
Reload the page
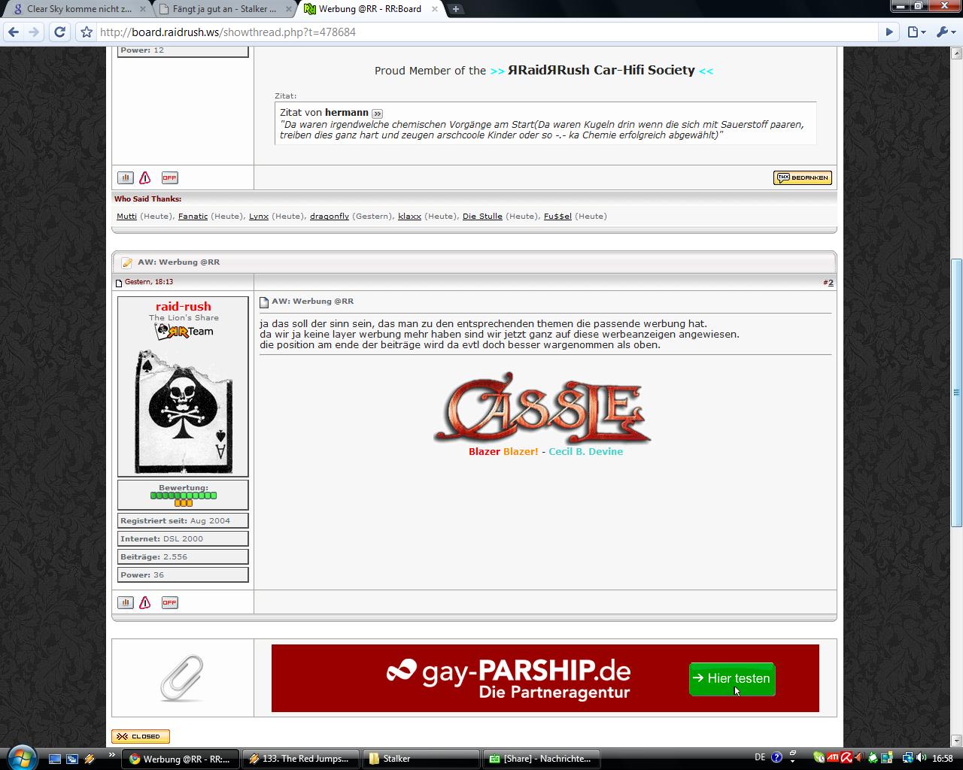click(60, 32)
